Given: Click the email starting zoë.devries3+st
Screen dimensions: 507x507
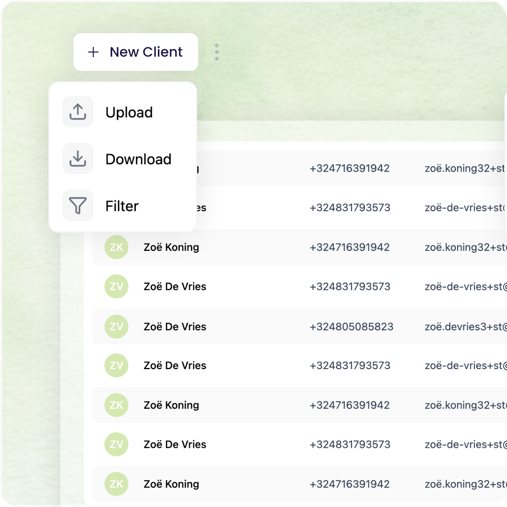Looking at the screenshot, I should point(466,327).
